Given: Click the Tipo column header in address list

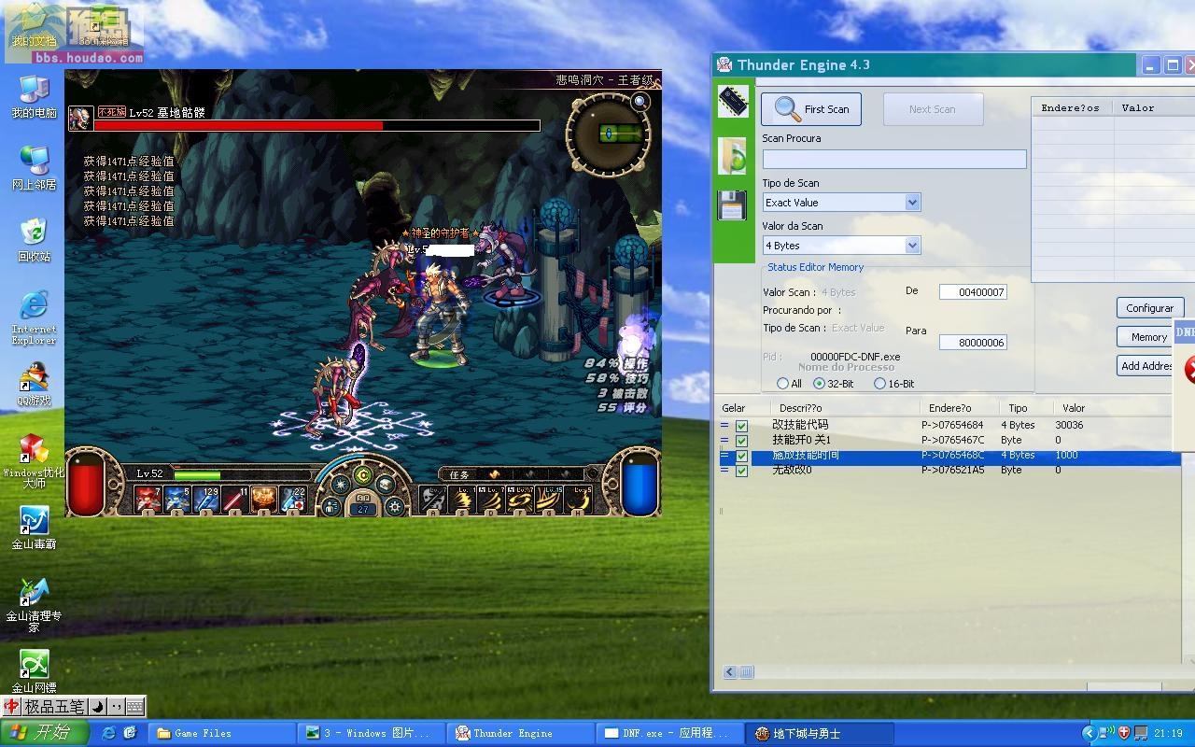Looking at the screenshot, I should (x=1018, y=408).
